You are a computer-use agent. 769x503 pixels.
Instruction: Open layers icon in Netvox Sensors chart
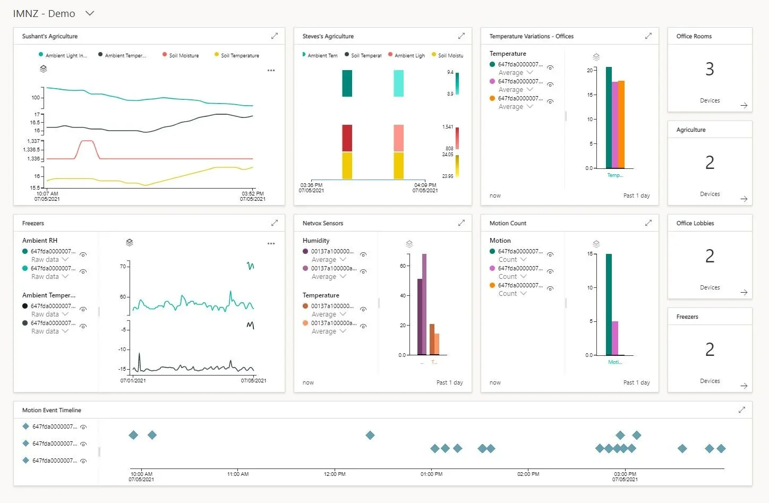pyautogui.click(x=409, y=244)
